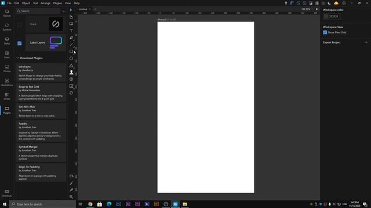Image resolution: width=371 pixels, height=208 pixels.
Task: Uncheck the Label Layers plugin checkbox
Action: click(20, 43)
